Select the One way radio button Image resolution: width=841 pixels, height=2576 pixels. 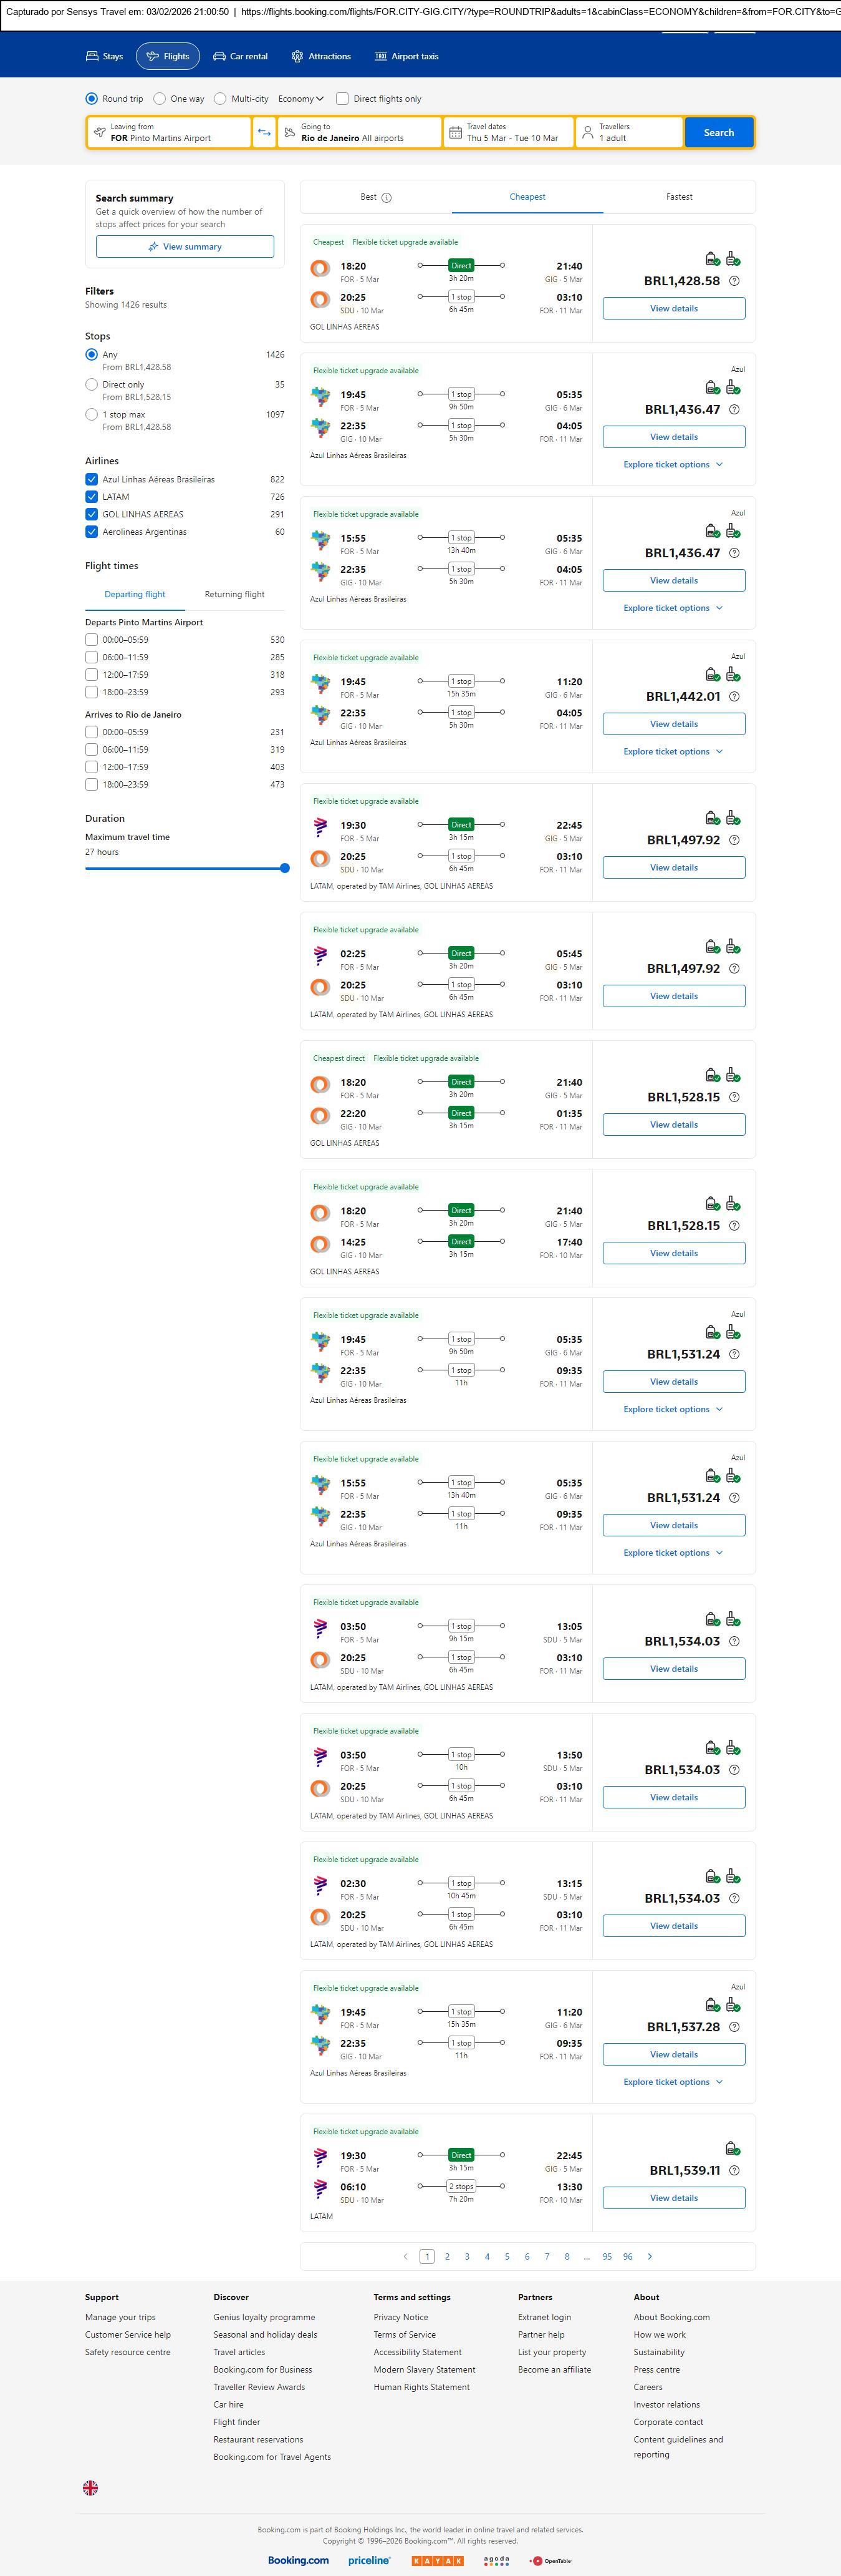[x=160, y=99]
